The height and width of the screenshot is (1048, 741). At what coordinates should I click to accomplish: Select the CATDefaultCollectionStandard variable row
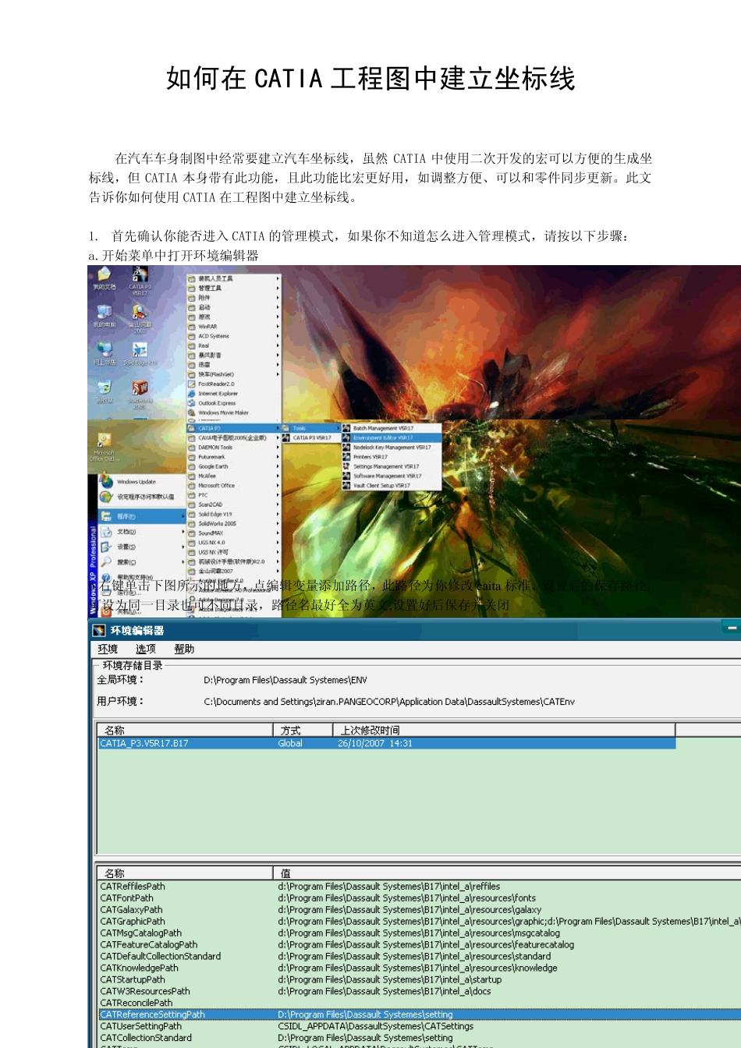point(419,956)
